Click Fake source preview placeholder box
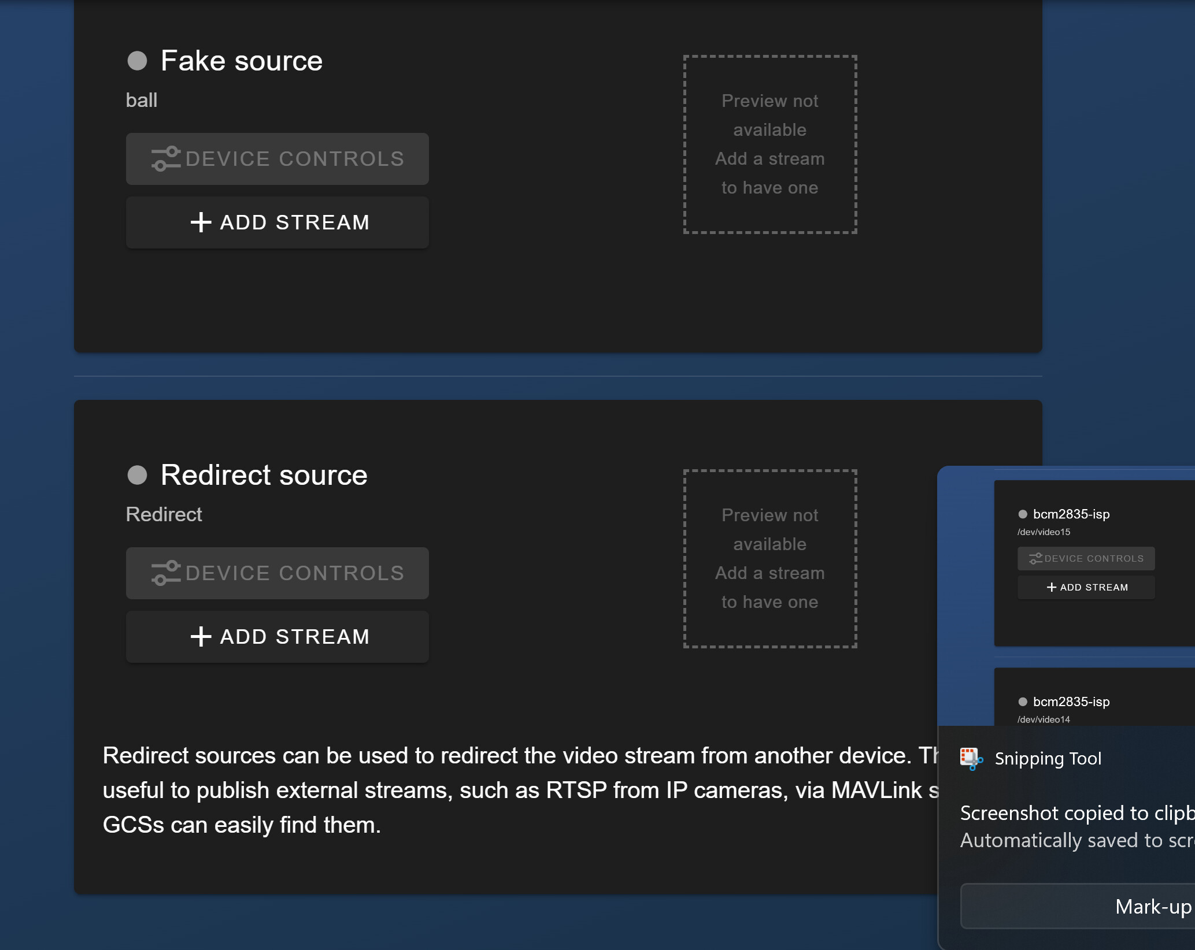Image resolution: width=1195 pixels, height=950 pixels. click(x=769, y=144)
